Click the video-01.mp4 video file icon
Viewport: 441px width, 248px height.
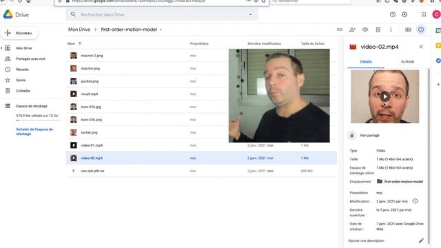[x=74, y=145]
